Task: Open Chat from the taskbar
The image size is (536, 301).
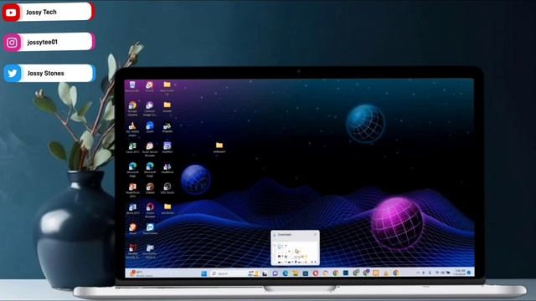Action: click(x=275, y=273)
